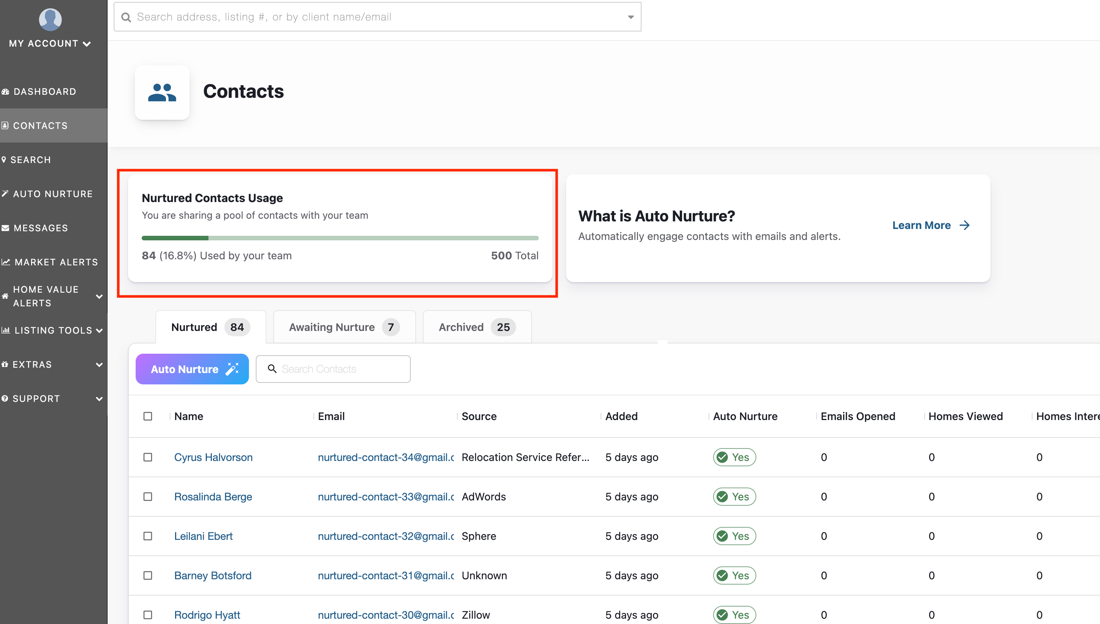Open Messages from the sidebar
The image size is (1100, 624).
tap(41, 228)
